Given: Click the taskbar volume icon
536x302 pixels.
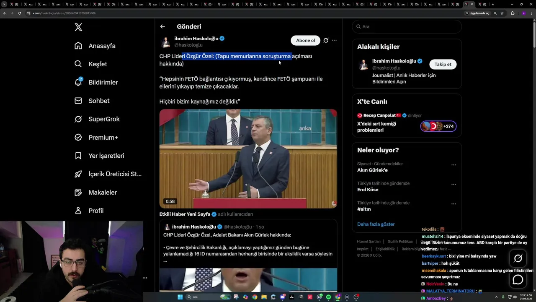Looking at the screenshot, I should pyautogui.click(x=515, y=297).
